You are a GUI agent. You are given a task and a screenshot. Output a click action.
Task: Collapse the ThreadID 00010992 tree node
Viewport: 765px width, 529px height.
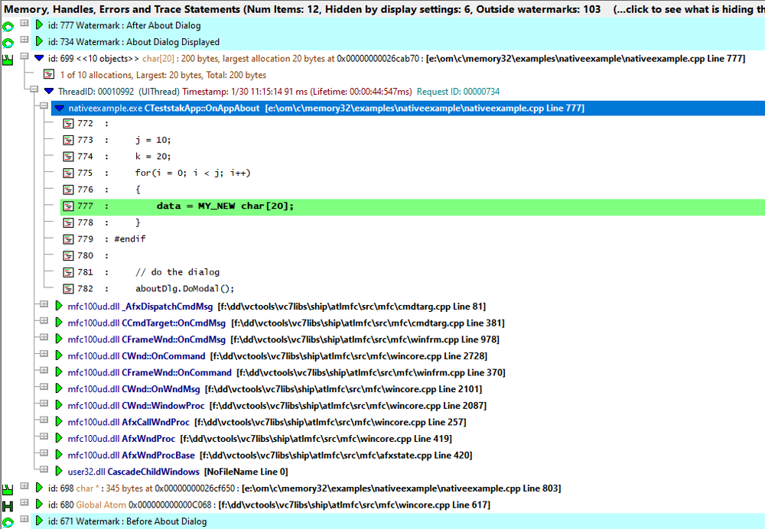tap(34, 89)
